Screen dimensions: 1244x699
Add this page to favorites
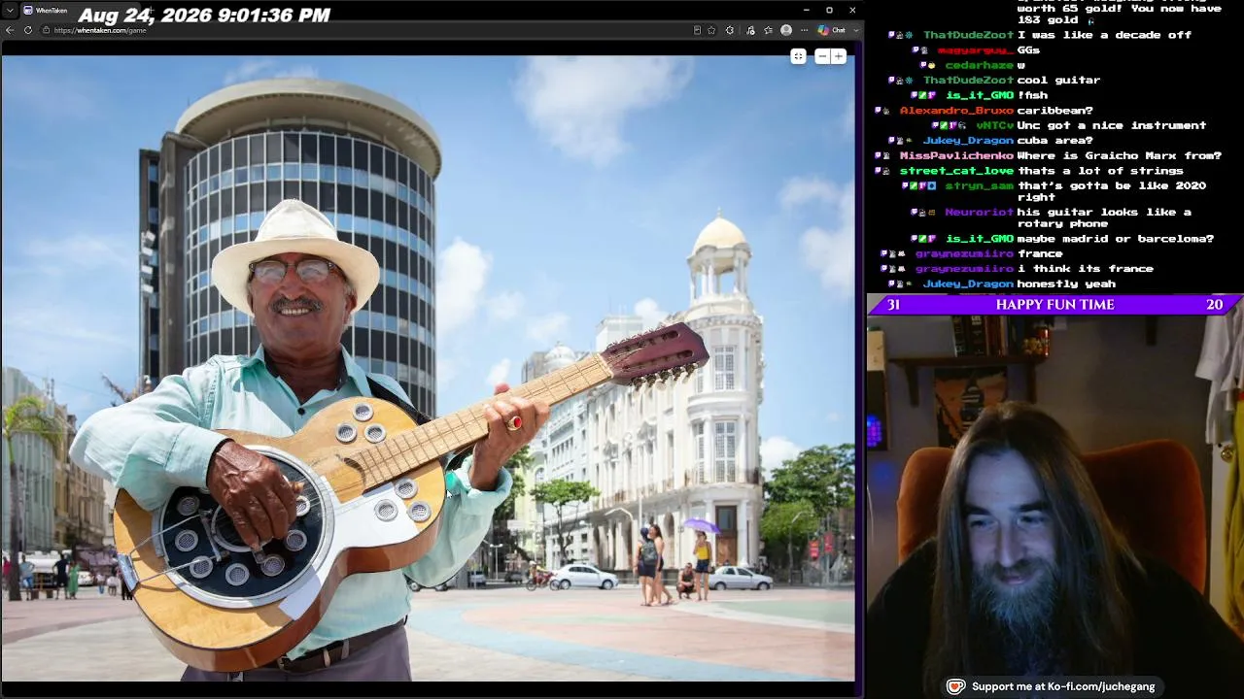tap(711, 30)
